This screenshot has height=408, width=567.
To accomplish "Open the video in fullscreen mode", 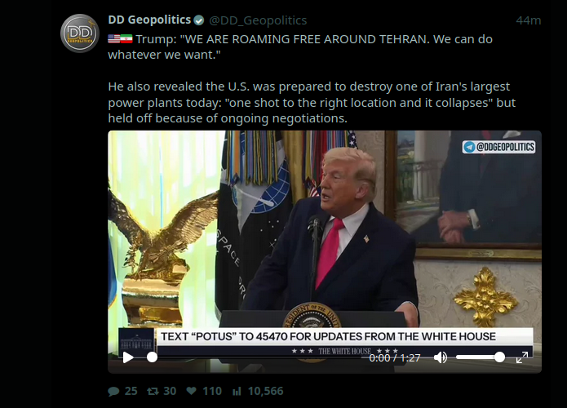I will click(x=522, y=357).
